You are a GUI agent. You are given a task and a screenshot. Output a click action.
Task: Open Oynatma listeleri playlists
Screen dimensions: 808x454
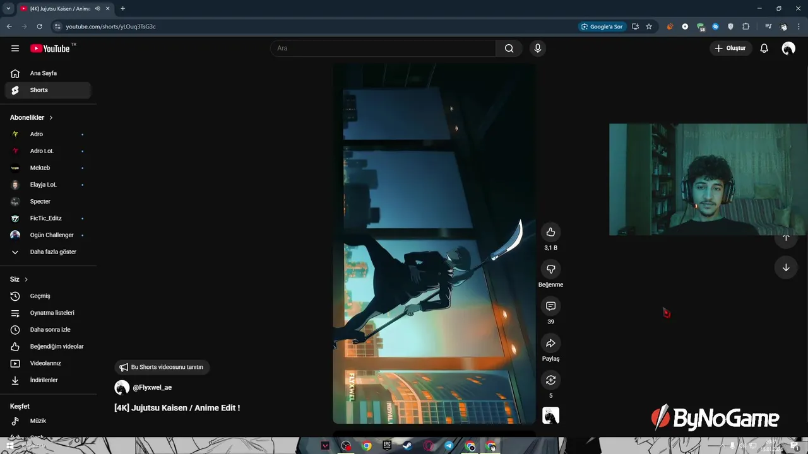[48, 313]
